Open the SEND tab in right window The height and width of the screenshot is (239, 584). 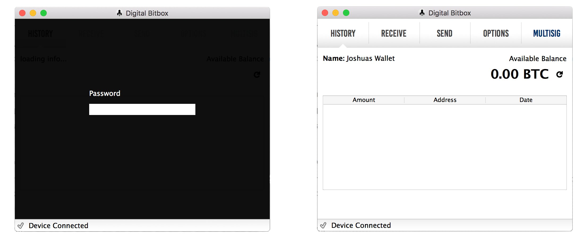(445, 33)
